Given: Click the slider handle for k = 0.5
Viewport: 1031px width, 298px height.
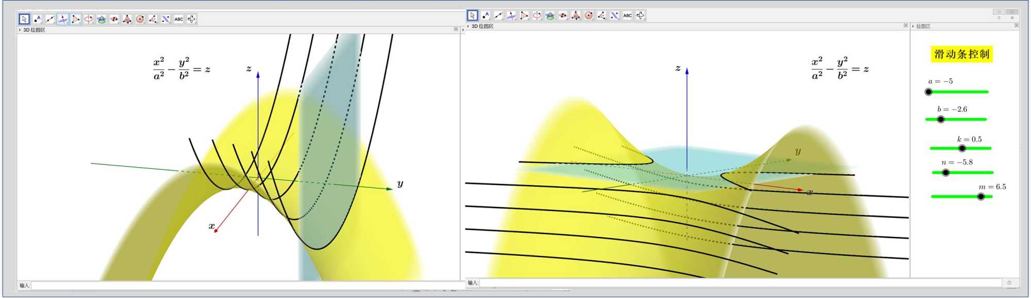Looking at the screenshot, I should click(x=962, y=148).
